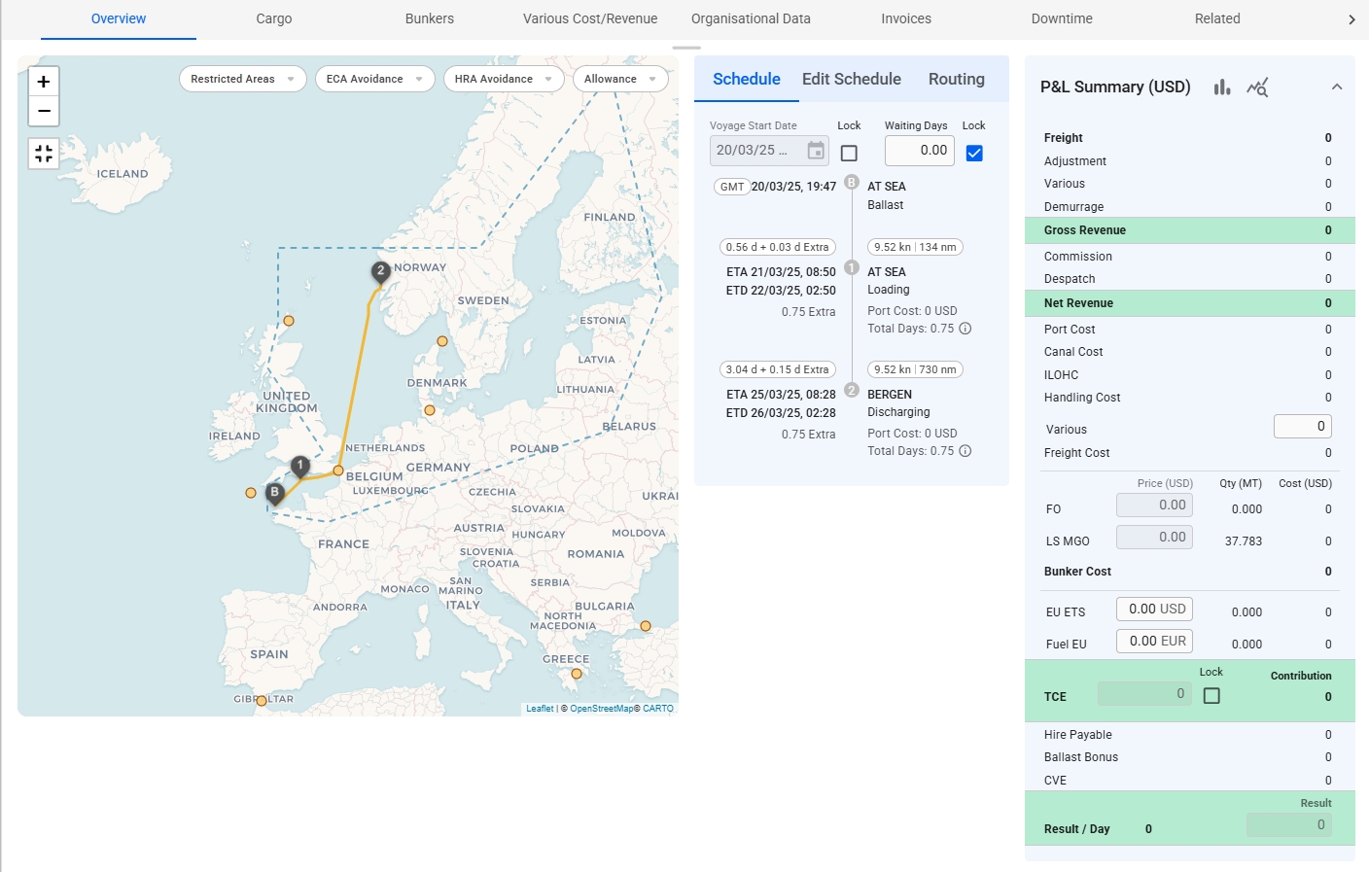This screenshot has width=1369, height=872.
Task: Collapse the P&L Summary panel
Action: (x=1337, y=87)
